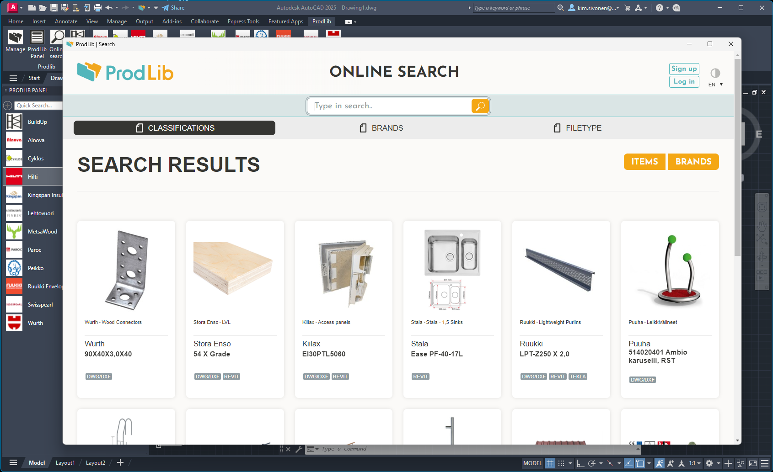Viewport: 773px width, 472px height.
Task: Open the ProdLib Panel ribbon button
Action: coord(37,44)
